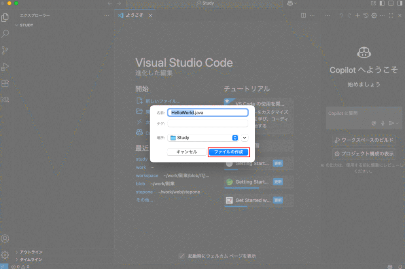The image size is (405, 269).
Task: Open editor more actions ellipsis
Action: point(312,15)
